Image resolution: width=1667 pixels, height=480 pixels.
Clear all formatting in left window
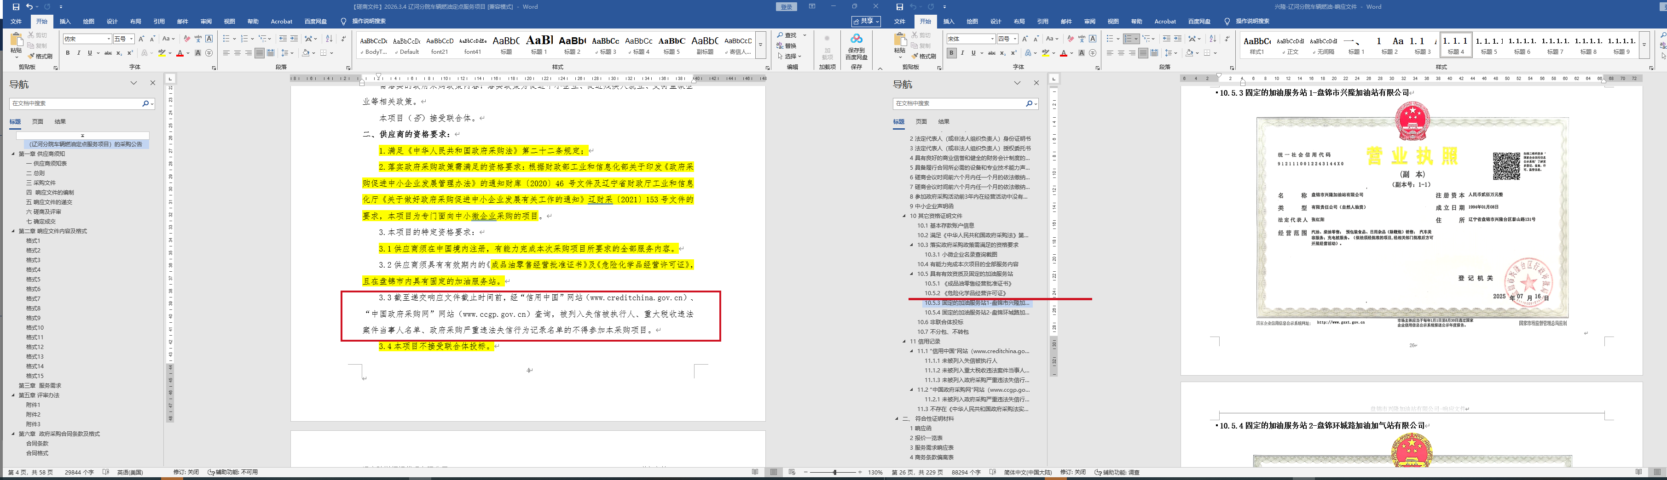coord(187,39)
